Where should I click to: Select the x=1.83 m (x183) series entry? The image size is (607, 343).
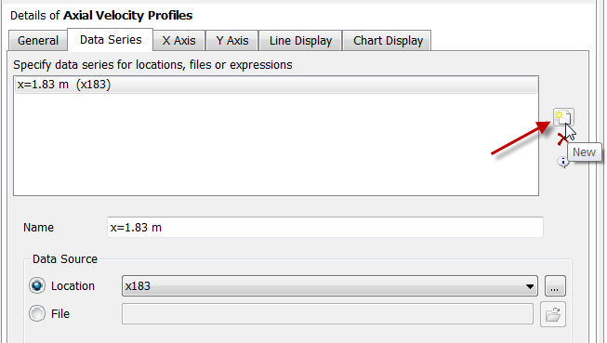(x=276, y=85)
